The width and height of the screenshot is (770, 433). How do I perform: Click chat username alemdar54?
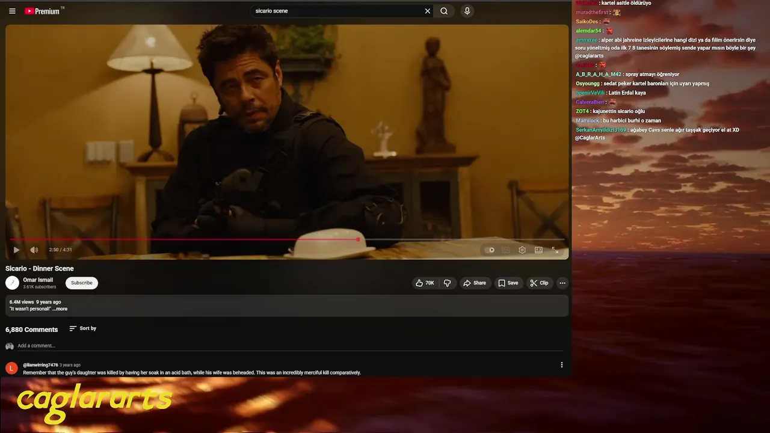tap(588, 31)
